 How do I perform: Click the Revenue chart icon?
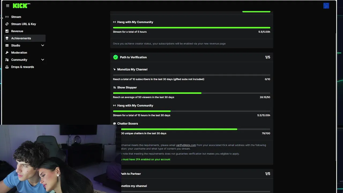[x=7, y=31]
